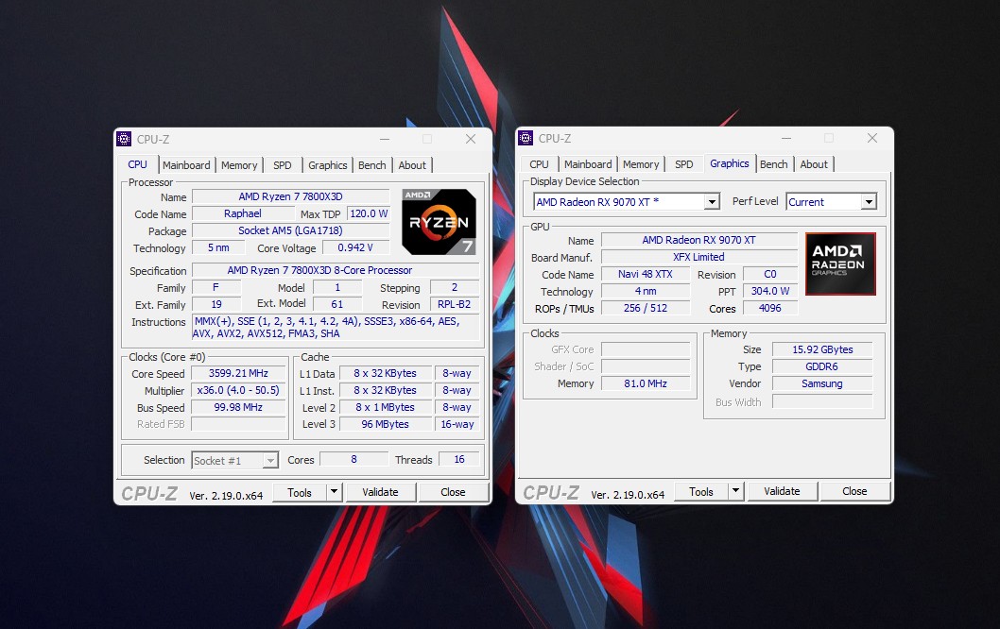Close the right CPU-Z window via X
Image resolution: width=1000 pixels, height=629 pixels.
pyautogui.click(x=872, y=138)
